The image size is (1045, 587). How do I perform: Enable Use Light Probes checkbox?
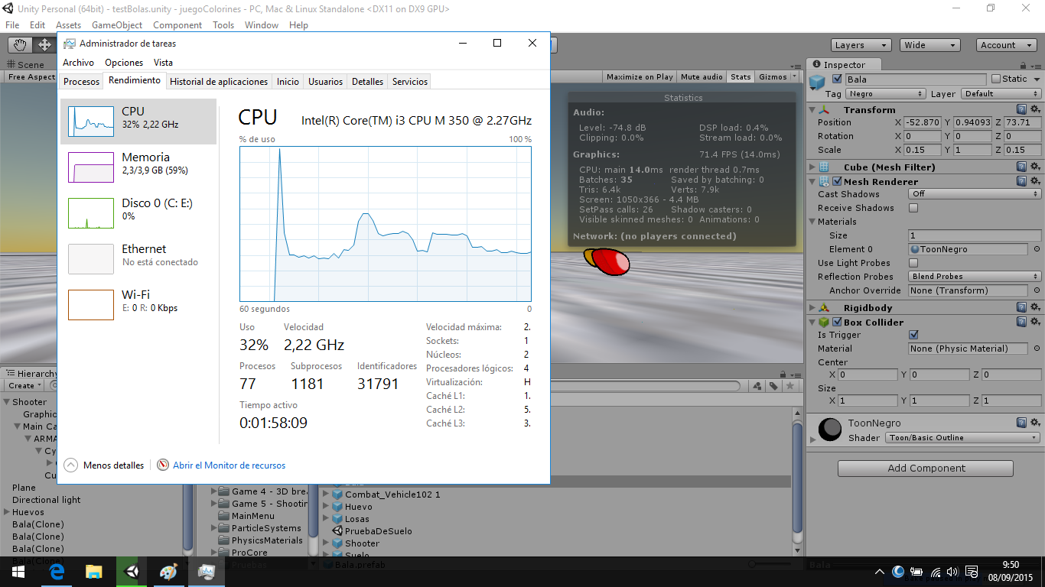coord(913,263)
